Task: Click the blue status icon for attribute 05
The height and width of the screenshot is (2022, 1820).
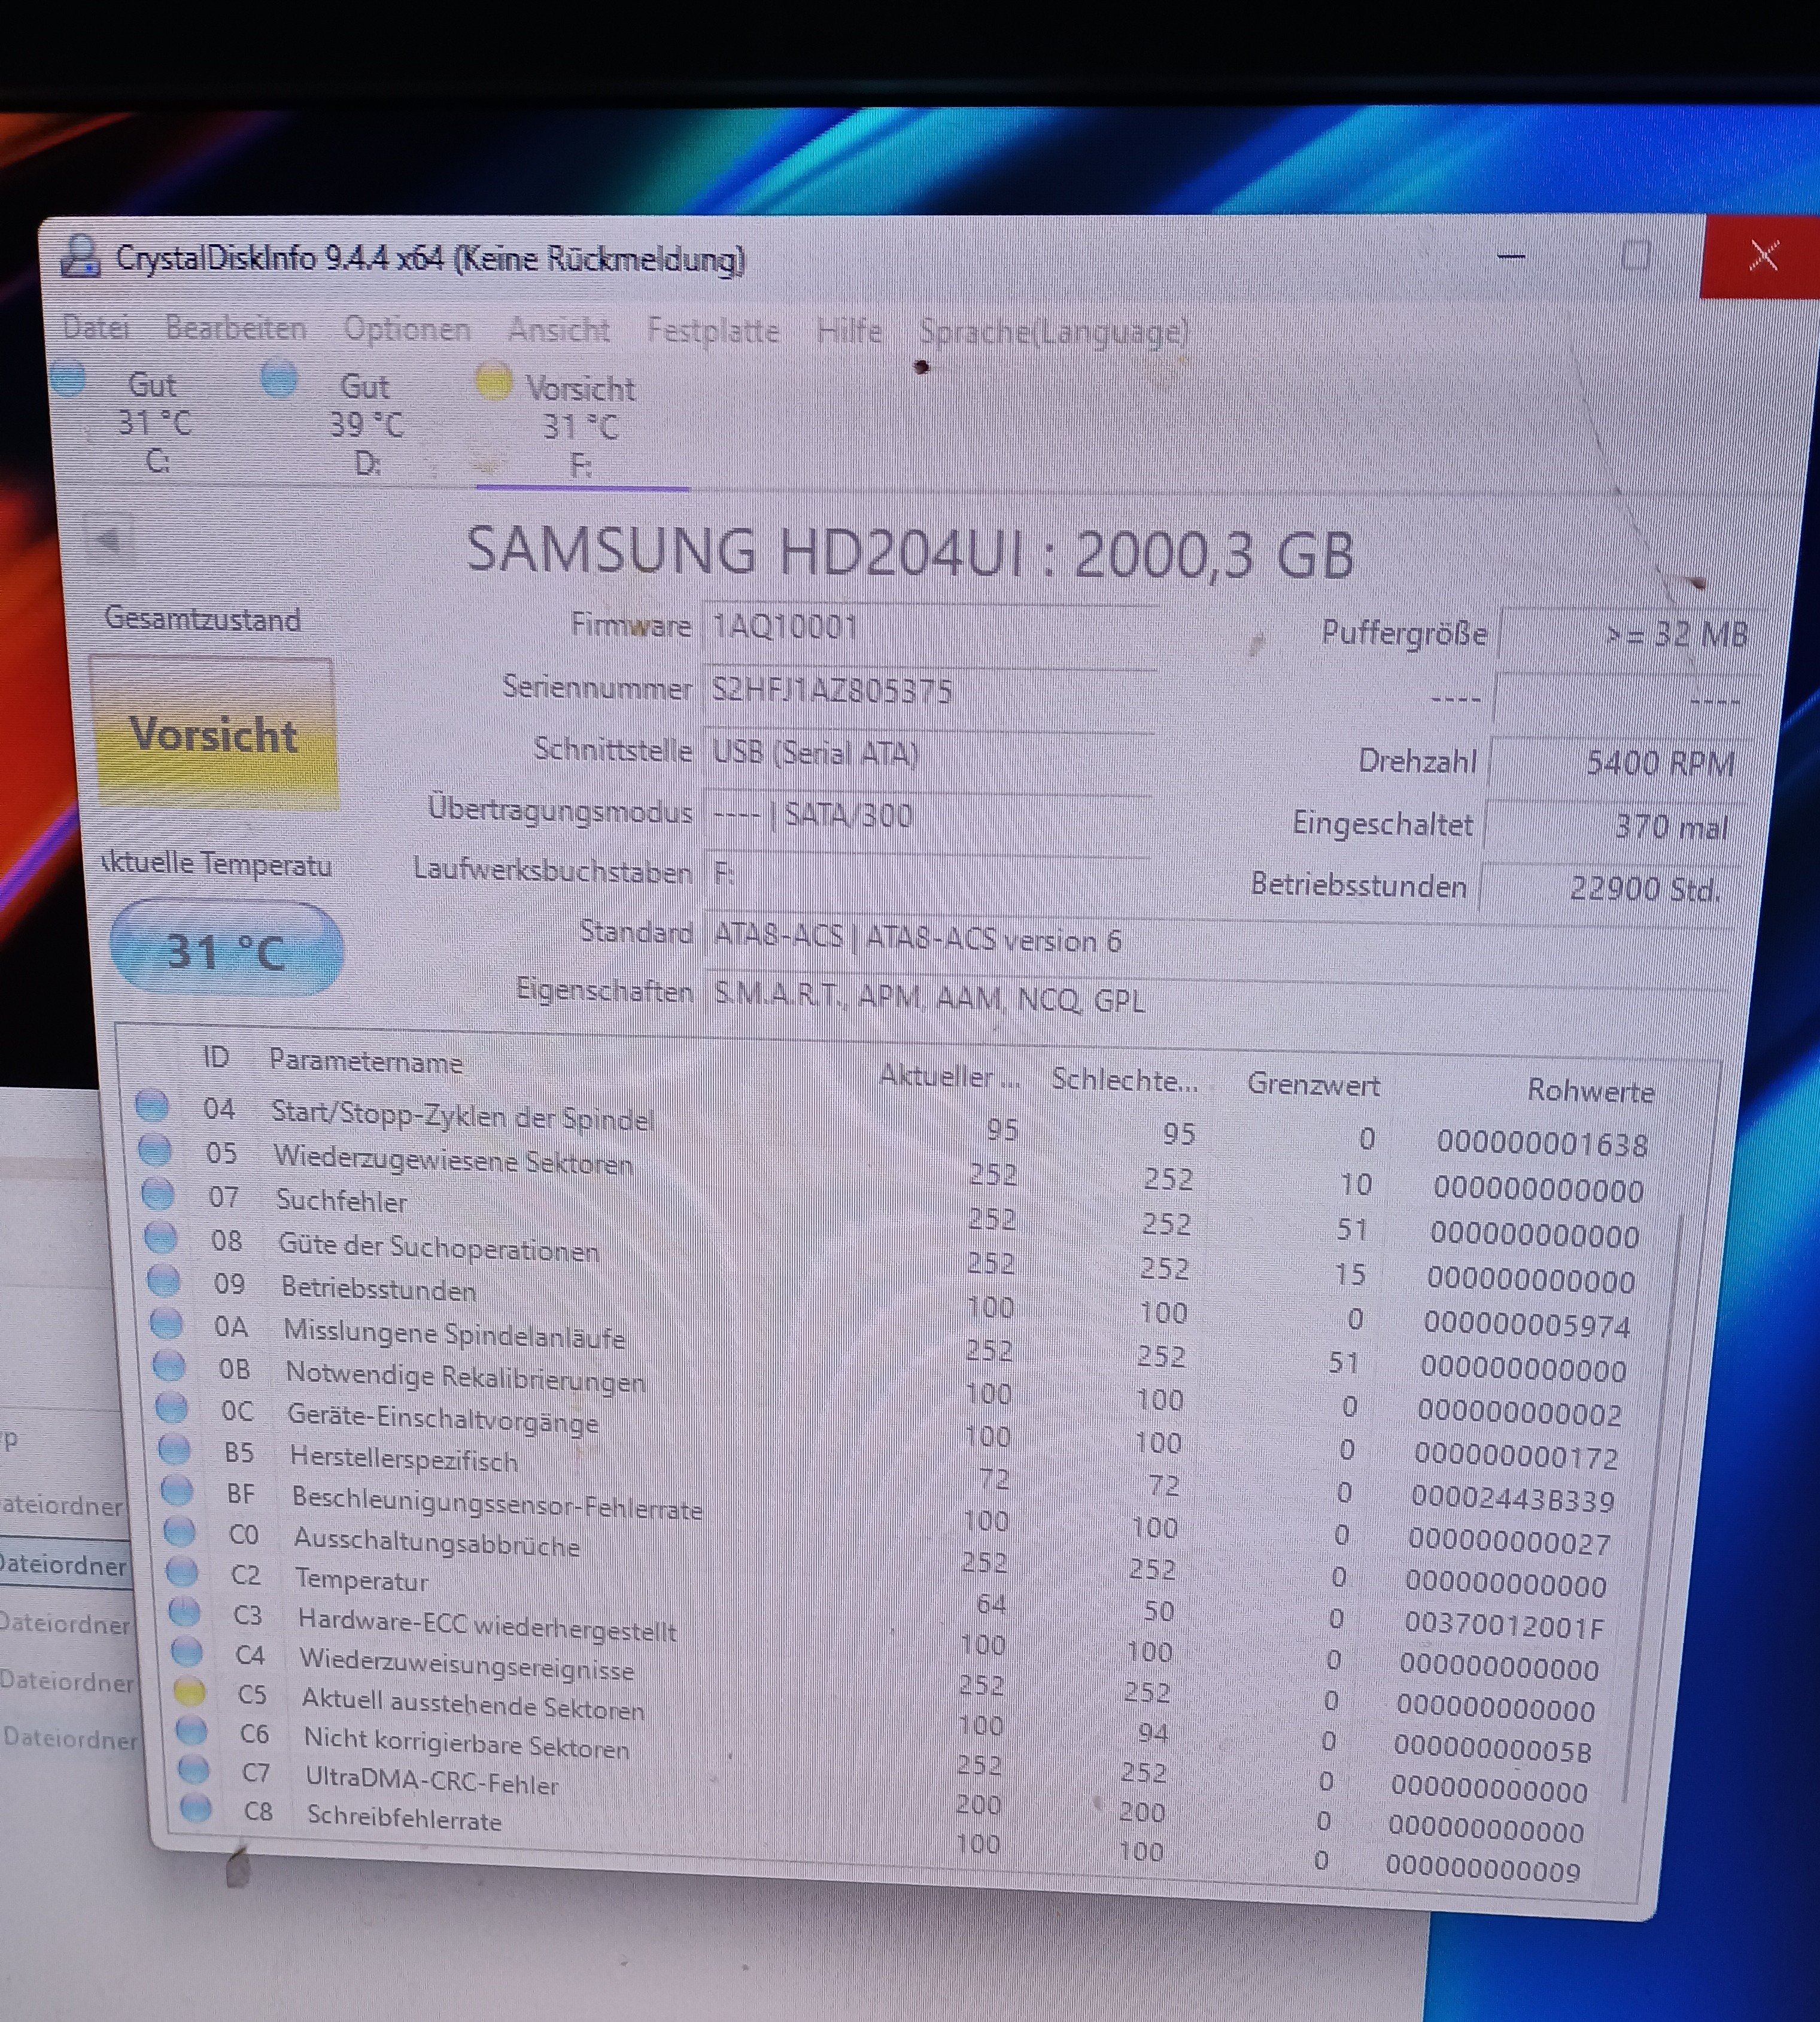Action: click(154, 1151)
